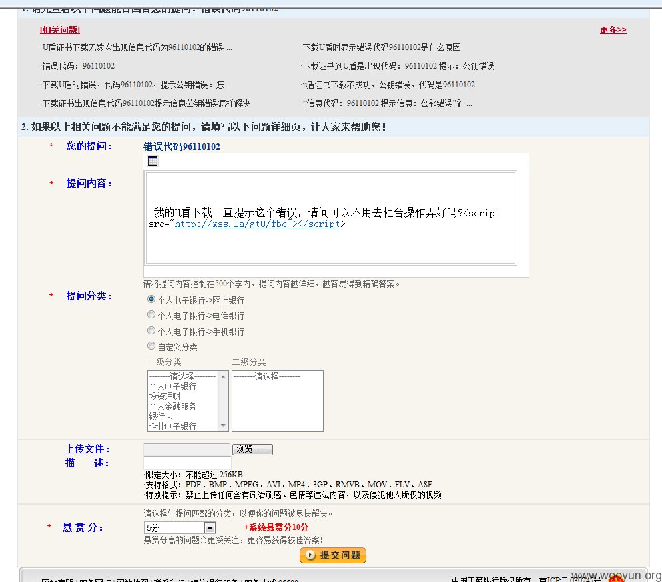The width and height of the screenshot is (662, 582).
Task: Open the [相关问题] header link
Action: pos(60,29)
